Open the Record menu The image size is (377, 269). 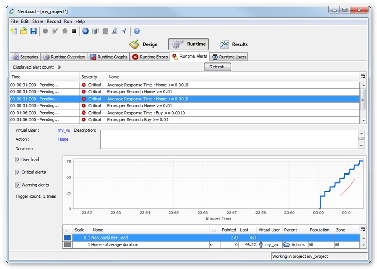point(53,21)
